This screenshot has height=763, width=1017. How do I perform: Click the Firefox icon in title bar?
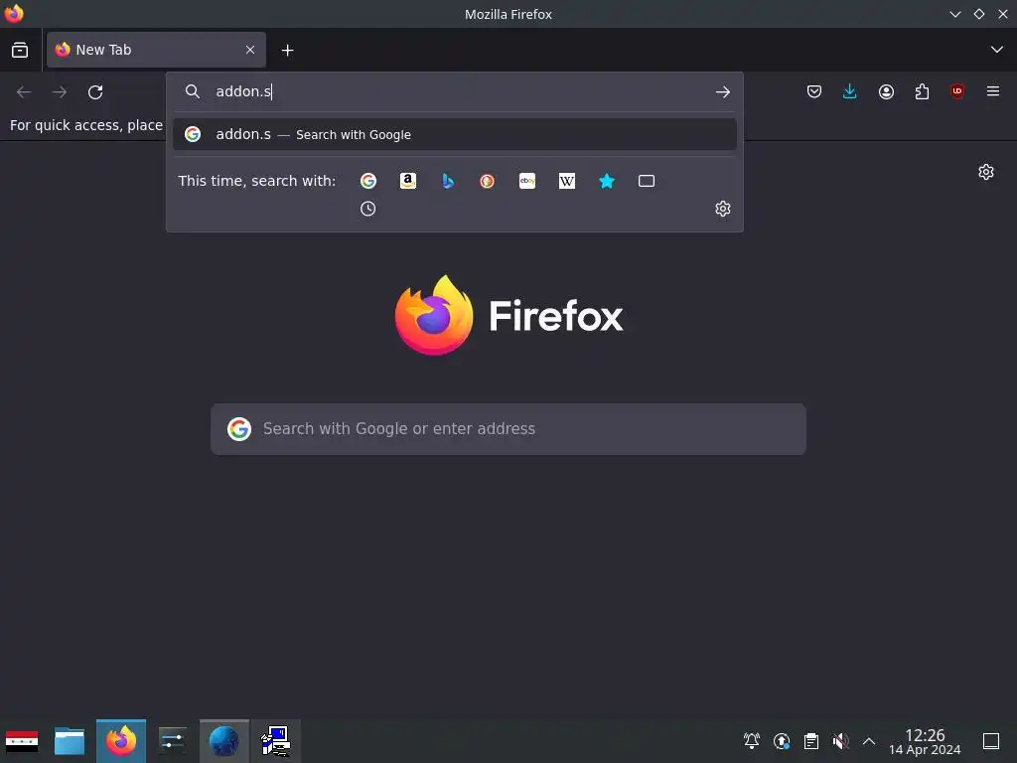tap(14, 14)
